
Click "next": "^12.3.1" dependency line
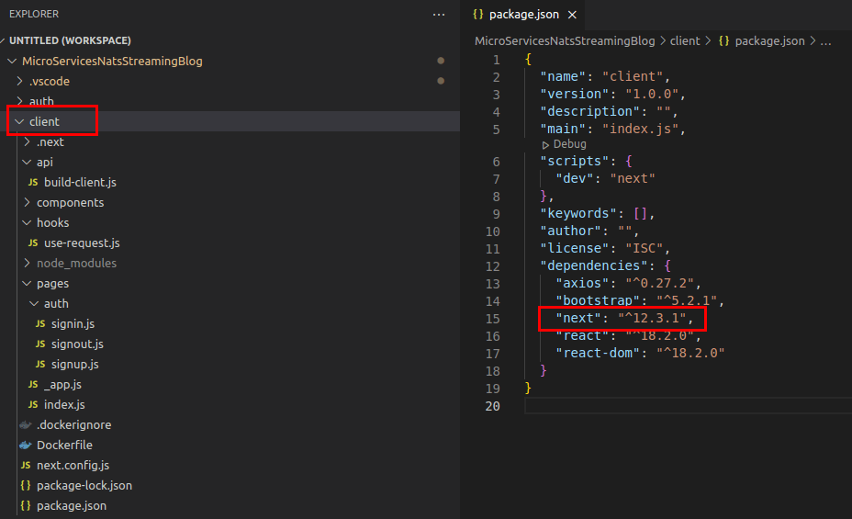(x=624, y=319)
